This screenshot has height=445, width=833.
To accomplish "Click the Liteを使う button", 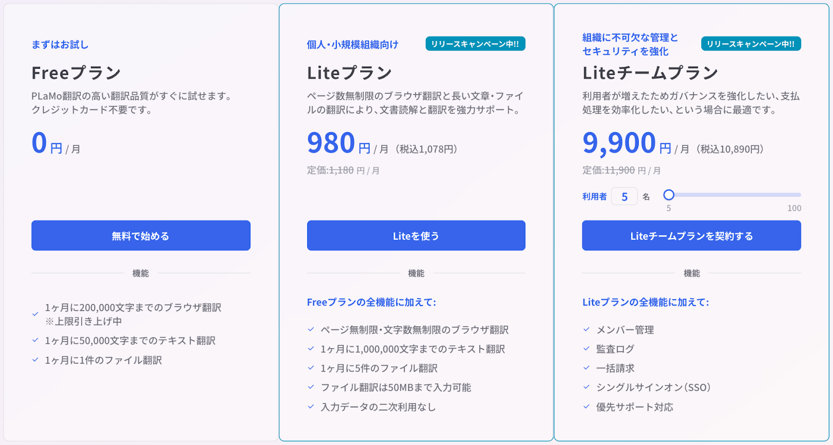I will coord(416,236).
